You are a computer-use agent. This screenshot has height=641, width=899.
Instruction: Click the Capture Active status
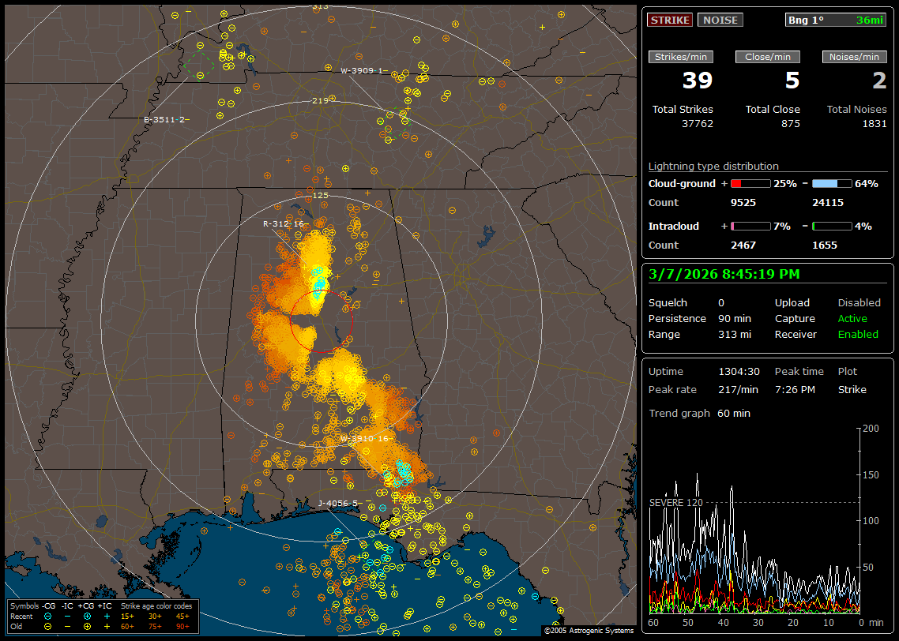[x=852, y=319]
